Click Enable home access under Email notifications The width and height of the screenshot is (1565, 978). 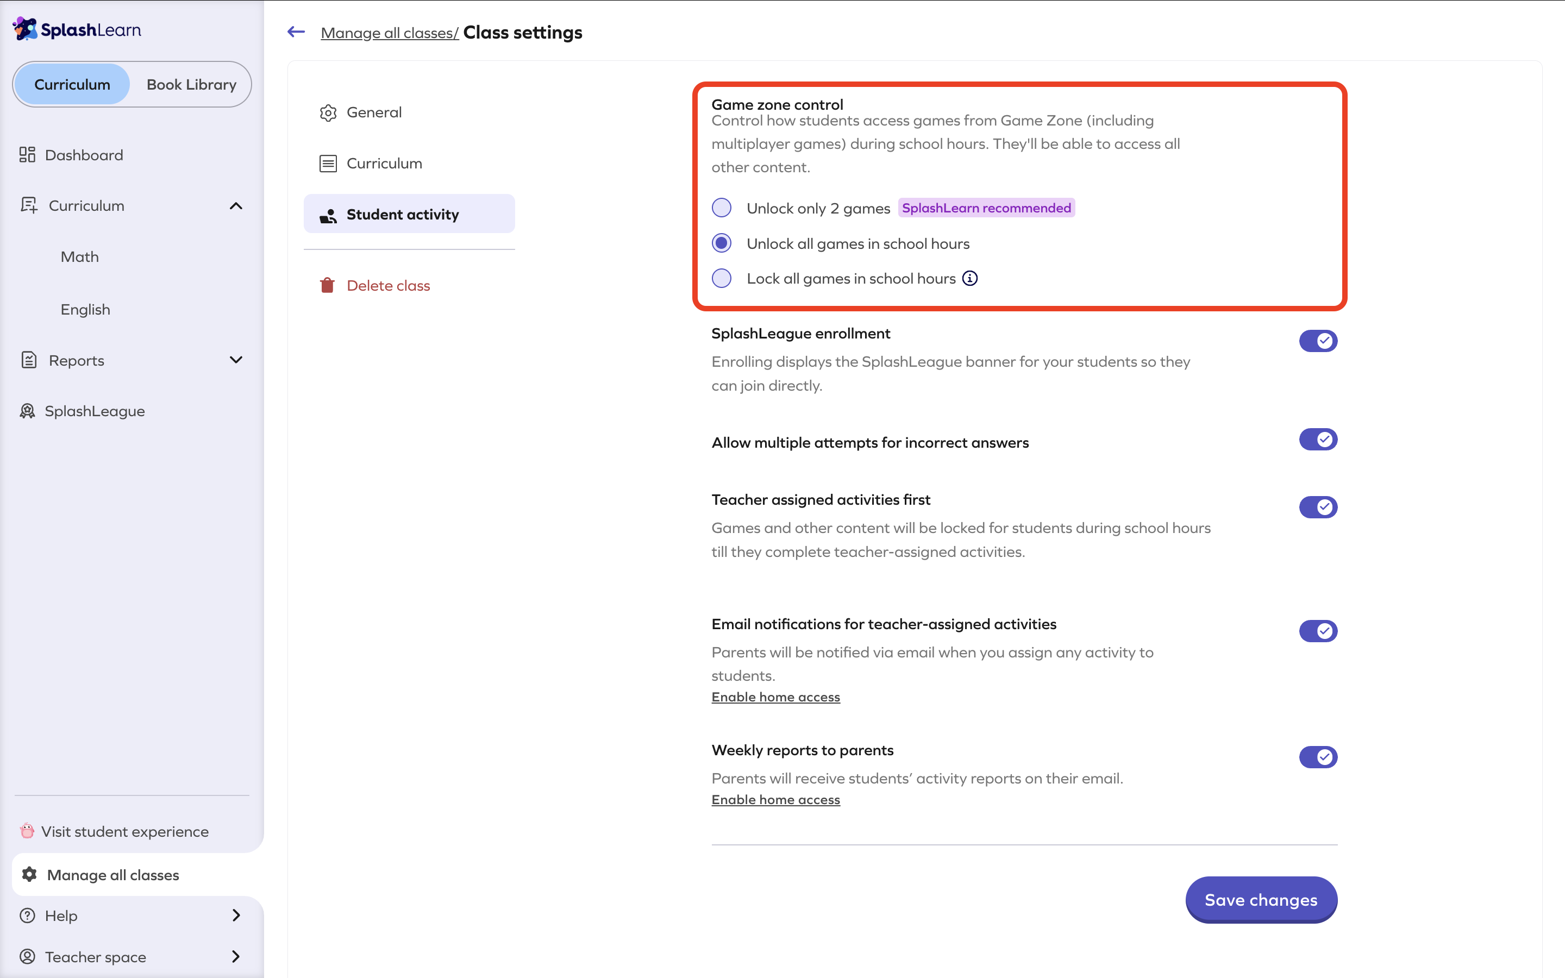click(x=775, y=697)
